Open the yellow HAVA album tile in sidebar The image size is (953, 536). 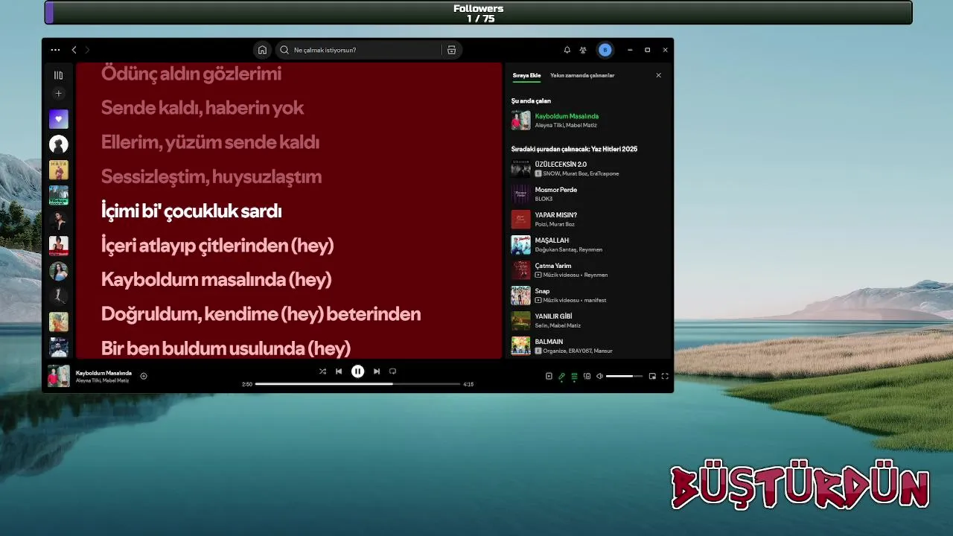click(x=58, y=170)
